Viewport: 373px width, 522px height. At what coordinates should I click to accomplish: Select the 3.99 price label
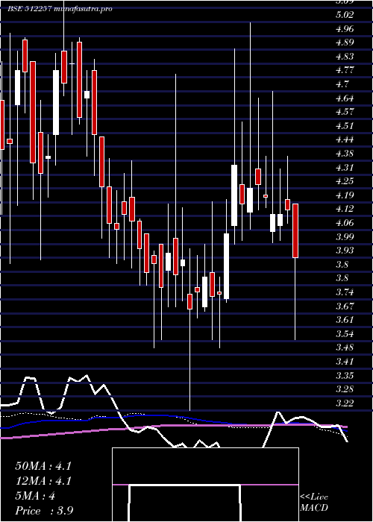point(345,236)
